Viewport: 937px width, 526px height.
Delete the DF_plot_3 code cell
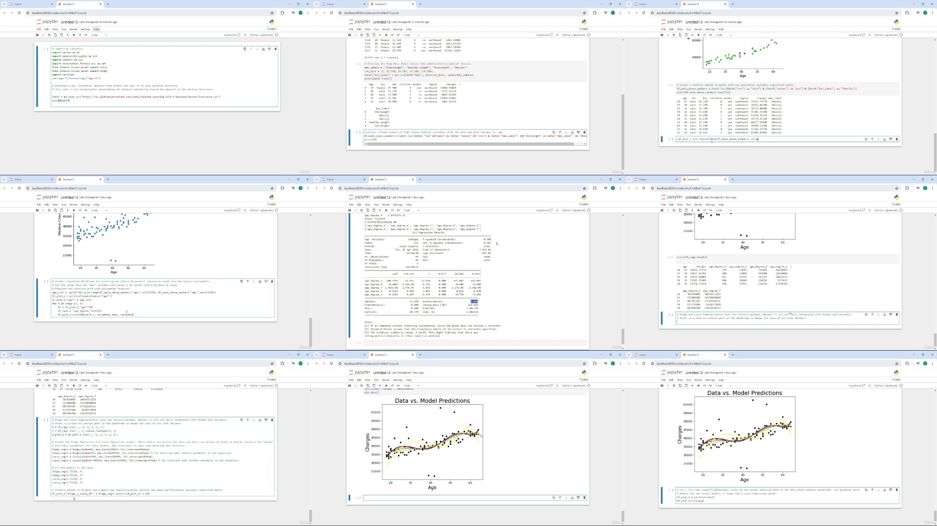(x=897, y=490)
